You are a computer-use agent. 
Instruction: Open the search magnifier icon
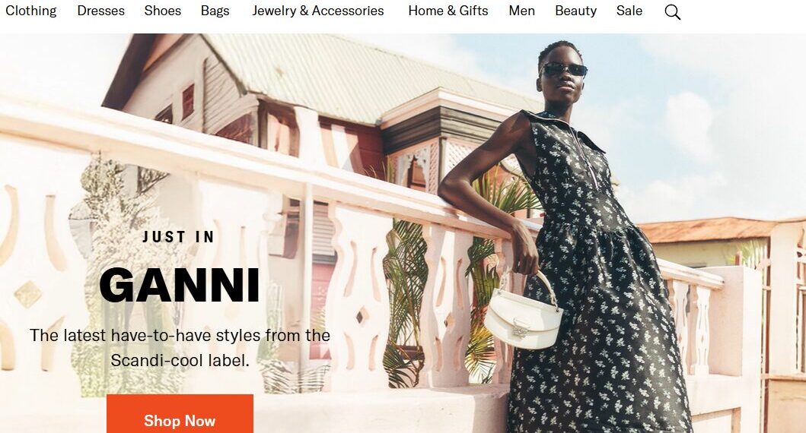coord(672,12)
